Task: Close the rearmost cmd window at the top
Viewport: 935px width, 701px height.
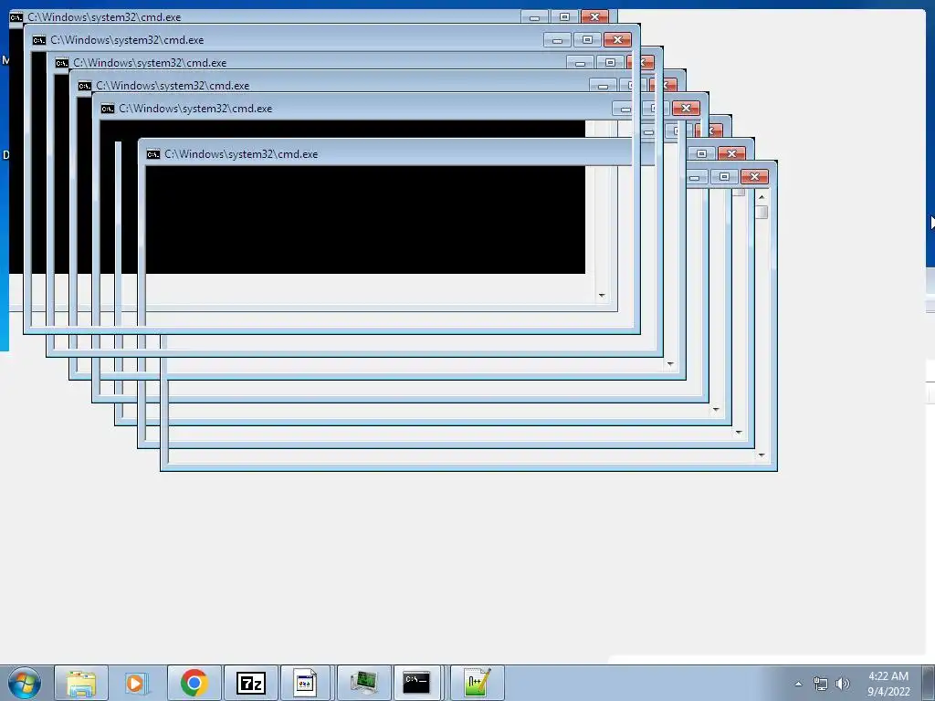Action: point(594,16)
